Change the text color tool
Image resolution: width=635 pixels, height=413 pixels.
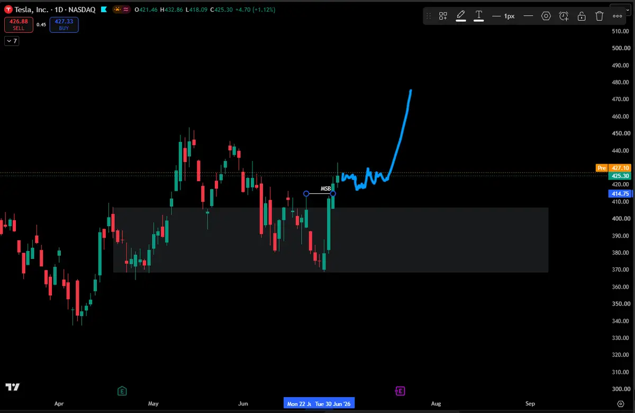coord(479,16)
